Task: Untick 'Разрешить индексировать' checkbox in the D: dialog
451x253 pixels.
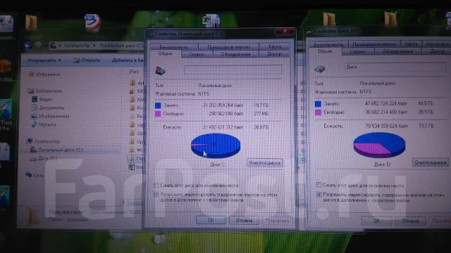Action: (x=319, y=195)
